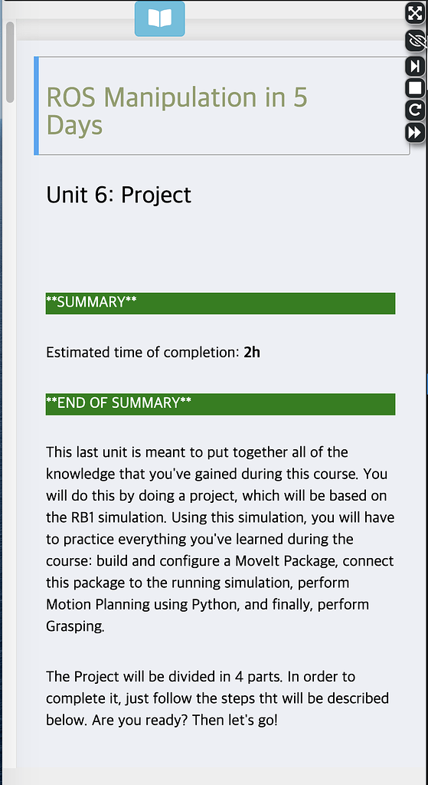Run the next cell with step-forward icon

coord(416,66)
